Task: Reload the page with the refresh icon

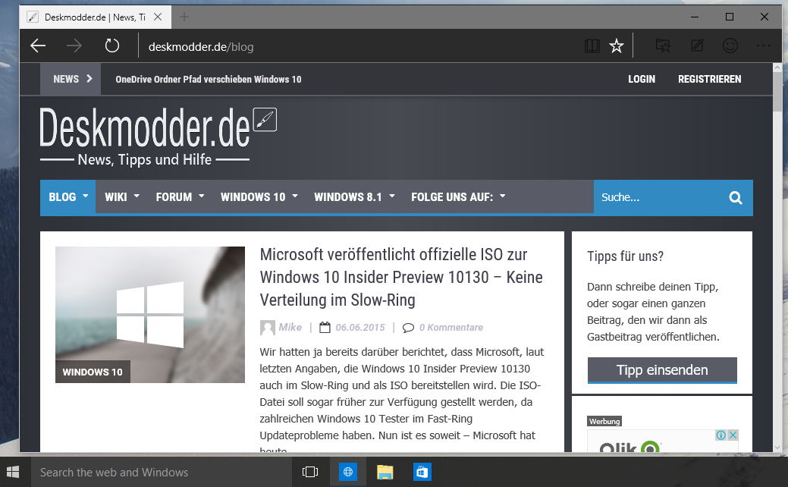Action: click(x=112, y=46)
